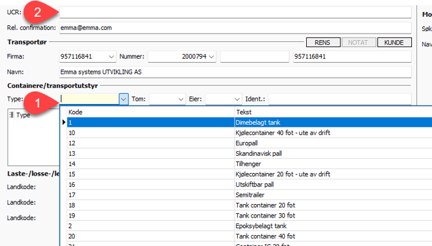This screenshot has height=246, width=432.
Task: Click the code 15 cell
Action: click(150, 174)
